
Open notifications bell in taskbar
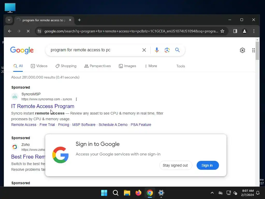pyautogui.click(x=258, y=193)
